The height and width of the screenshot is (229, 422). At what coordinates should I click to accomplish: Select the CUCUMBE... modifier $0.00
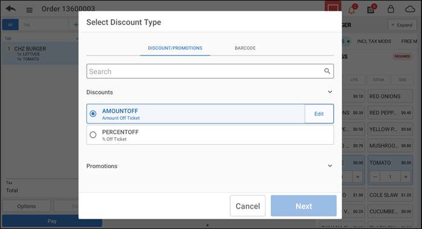tap(390, 212)
